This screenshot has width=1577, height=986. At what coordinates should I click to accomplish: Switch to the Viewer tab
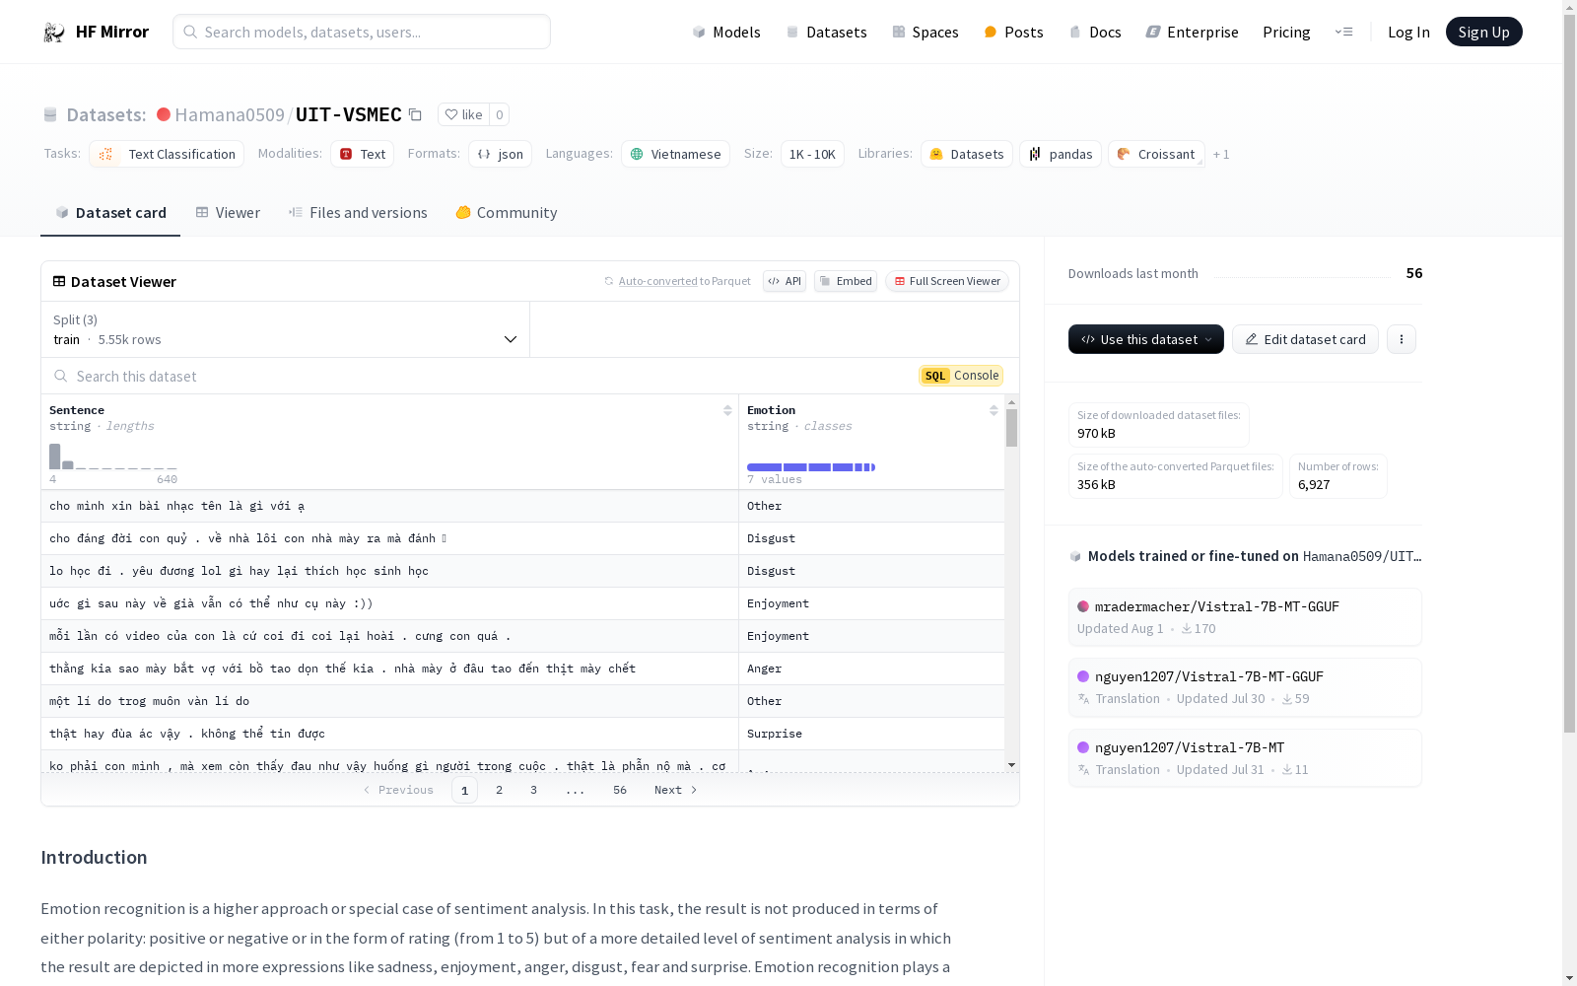coord(228,213)
